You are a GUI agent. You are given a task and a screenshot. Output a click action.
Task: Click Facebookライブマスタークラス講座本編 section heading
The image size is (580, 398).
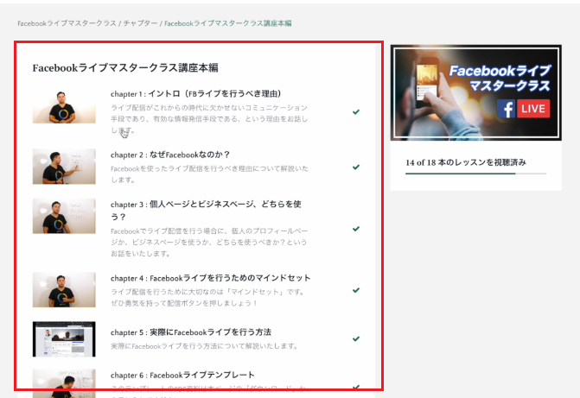point(125,68)
